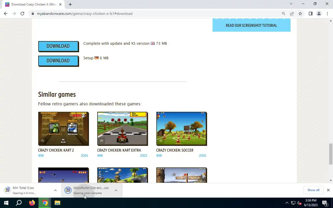
Task: Click the network icon in system tray
Action: 293,203
